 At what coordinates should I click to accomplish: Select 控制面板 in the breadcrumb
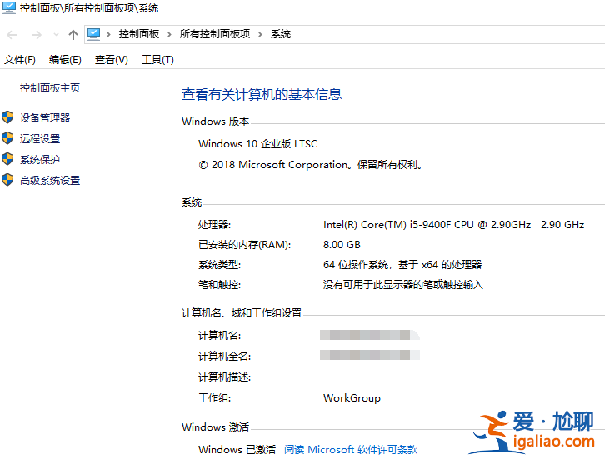(x=139, y=34)
